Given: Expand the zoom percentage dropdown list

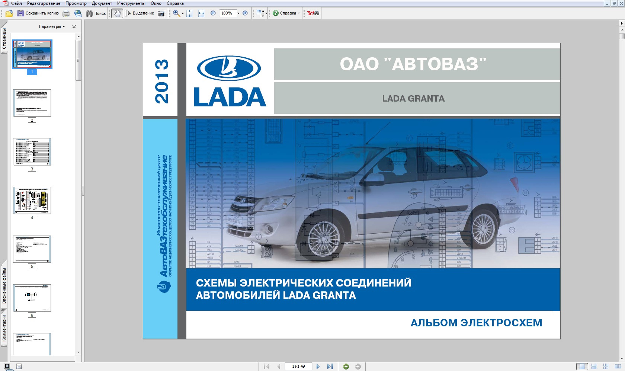Looking at the screenshot, I should coord(238,13).
